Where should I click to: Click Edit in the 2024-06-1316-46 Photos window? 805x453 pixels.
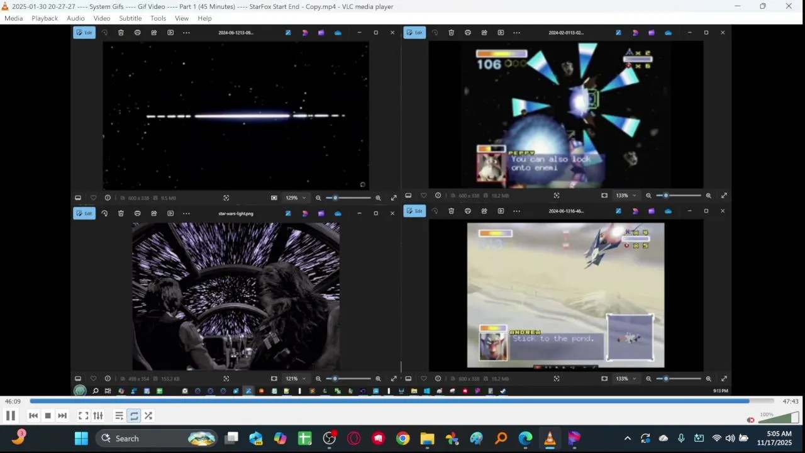414,211
